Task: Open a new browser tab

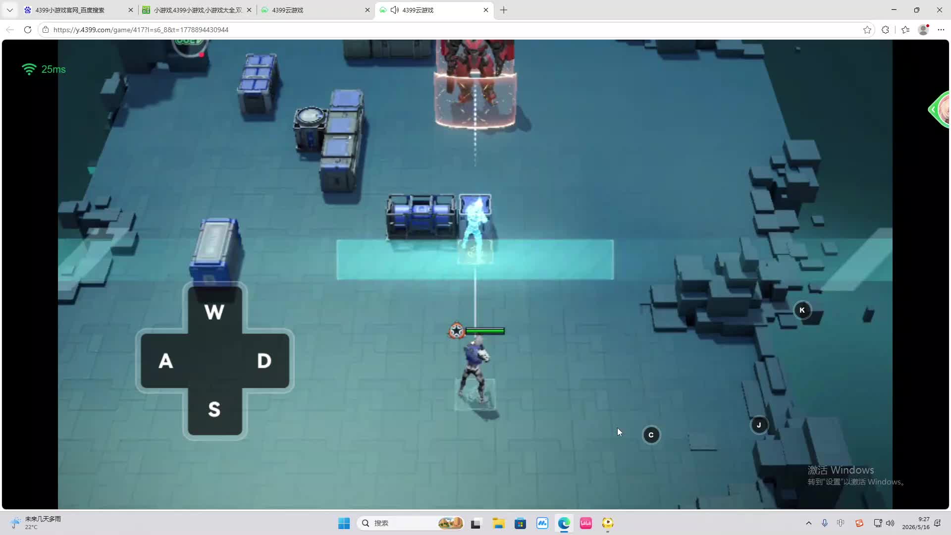Action: (504, 10)
